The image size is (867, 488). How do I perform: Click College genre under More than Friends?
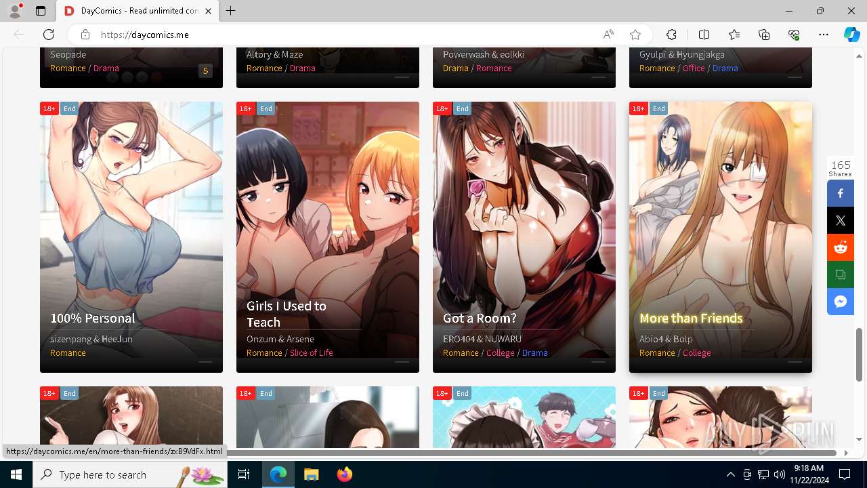(696, 352)
